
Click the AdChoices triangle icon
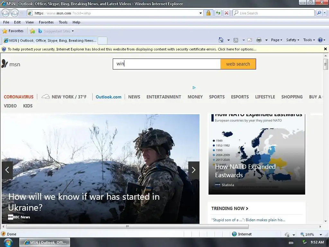tap(194, 87)
